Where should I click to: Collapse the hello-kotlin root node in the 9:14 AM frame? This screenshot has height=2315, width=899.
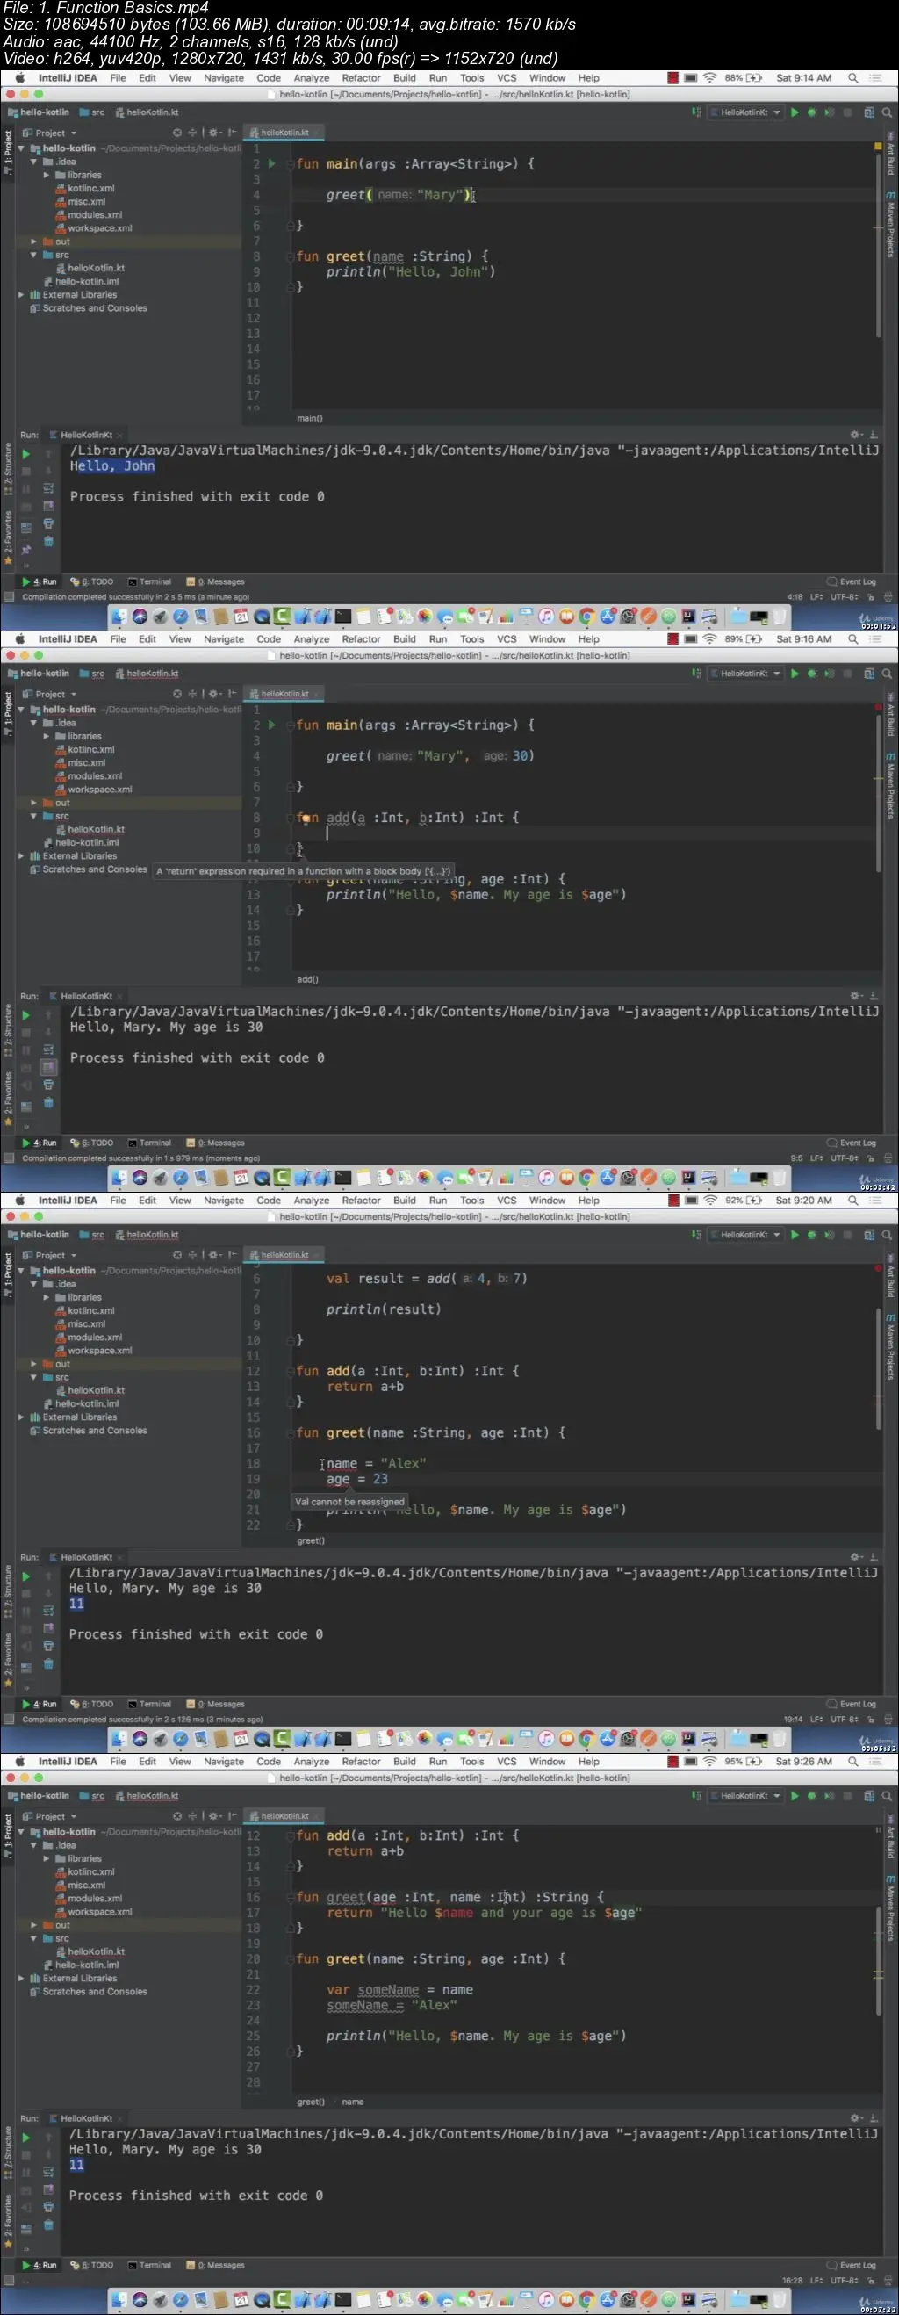pyautogui.click(x=22, y=148)
